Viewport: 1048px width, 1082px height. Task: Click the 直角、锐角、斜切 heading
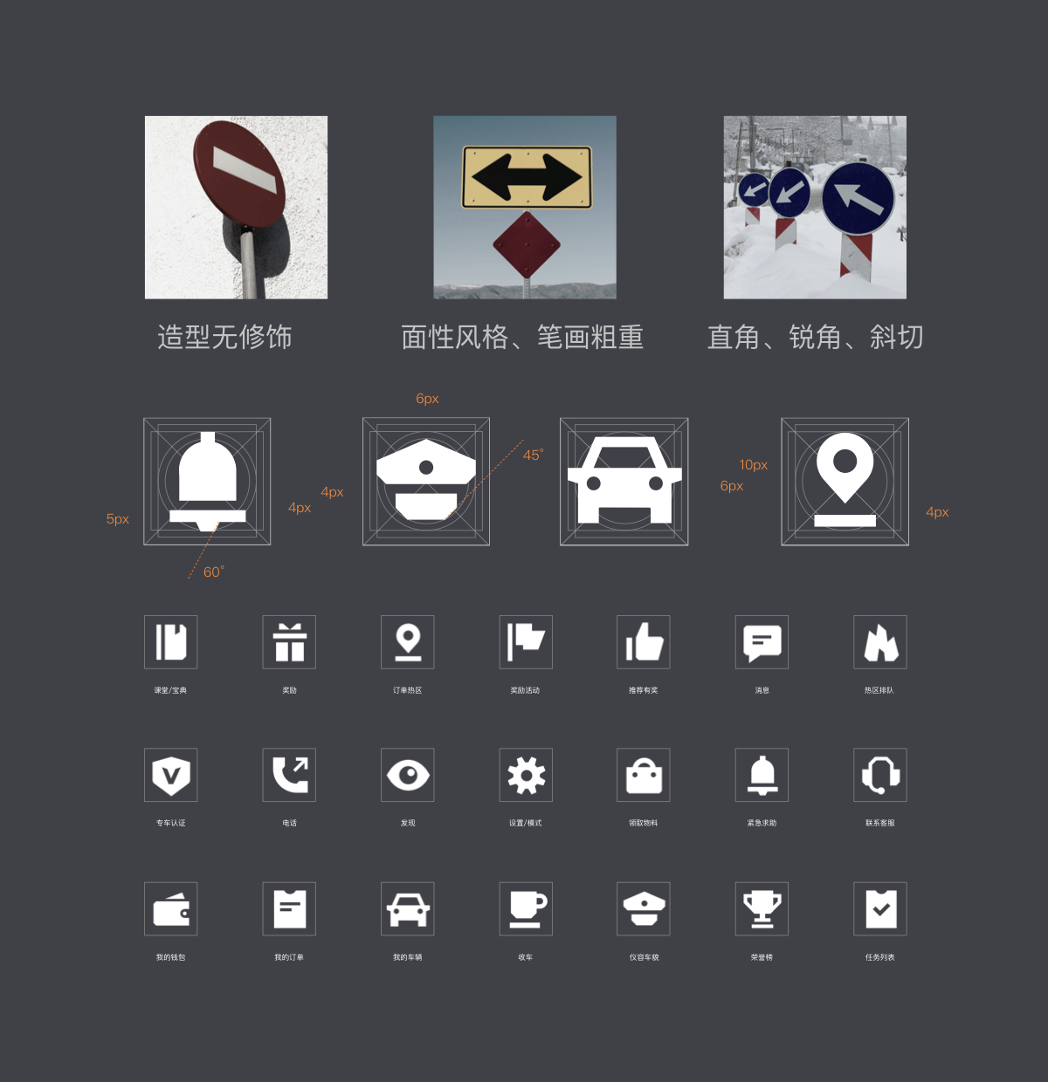[x=815, y=337]
